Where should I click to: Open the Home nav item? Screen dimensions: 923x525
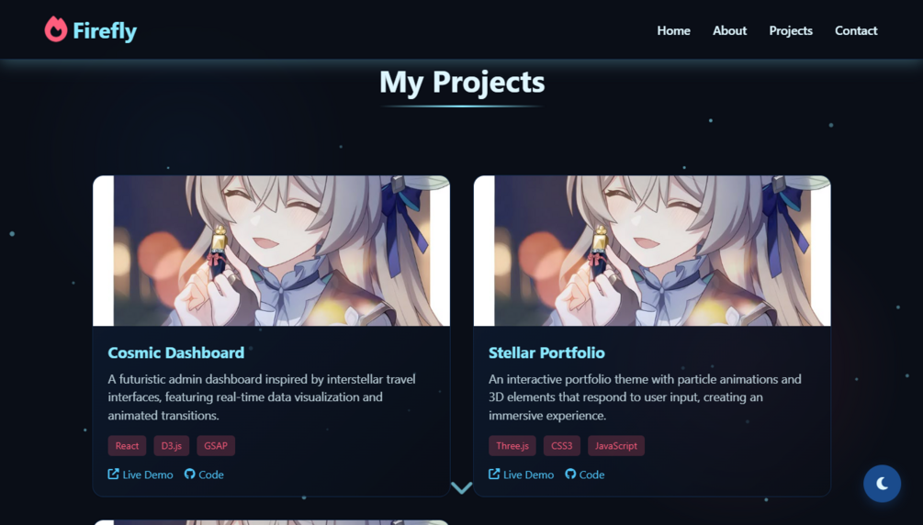pyautogui.click(x=673, y=30)
